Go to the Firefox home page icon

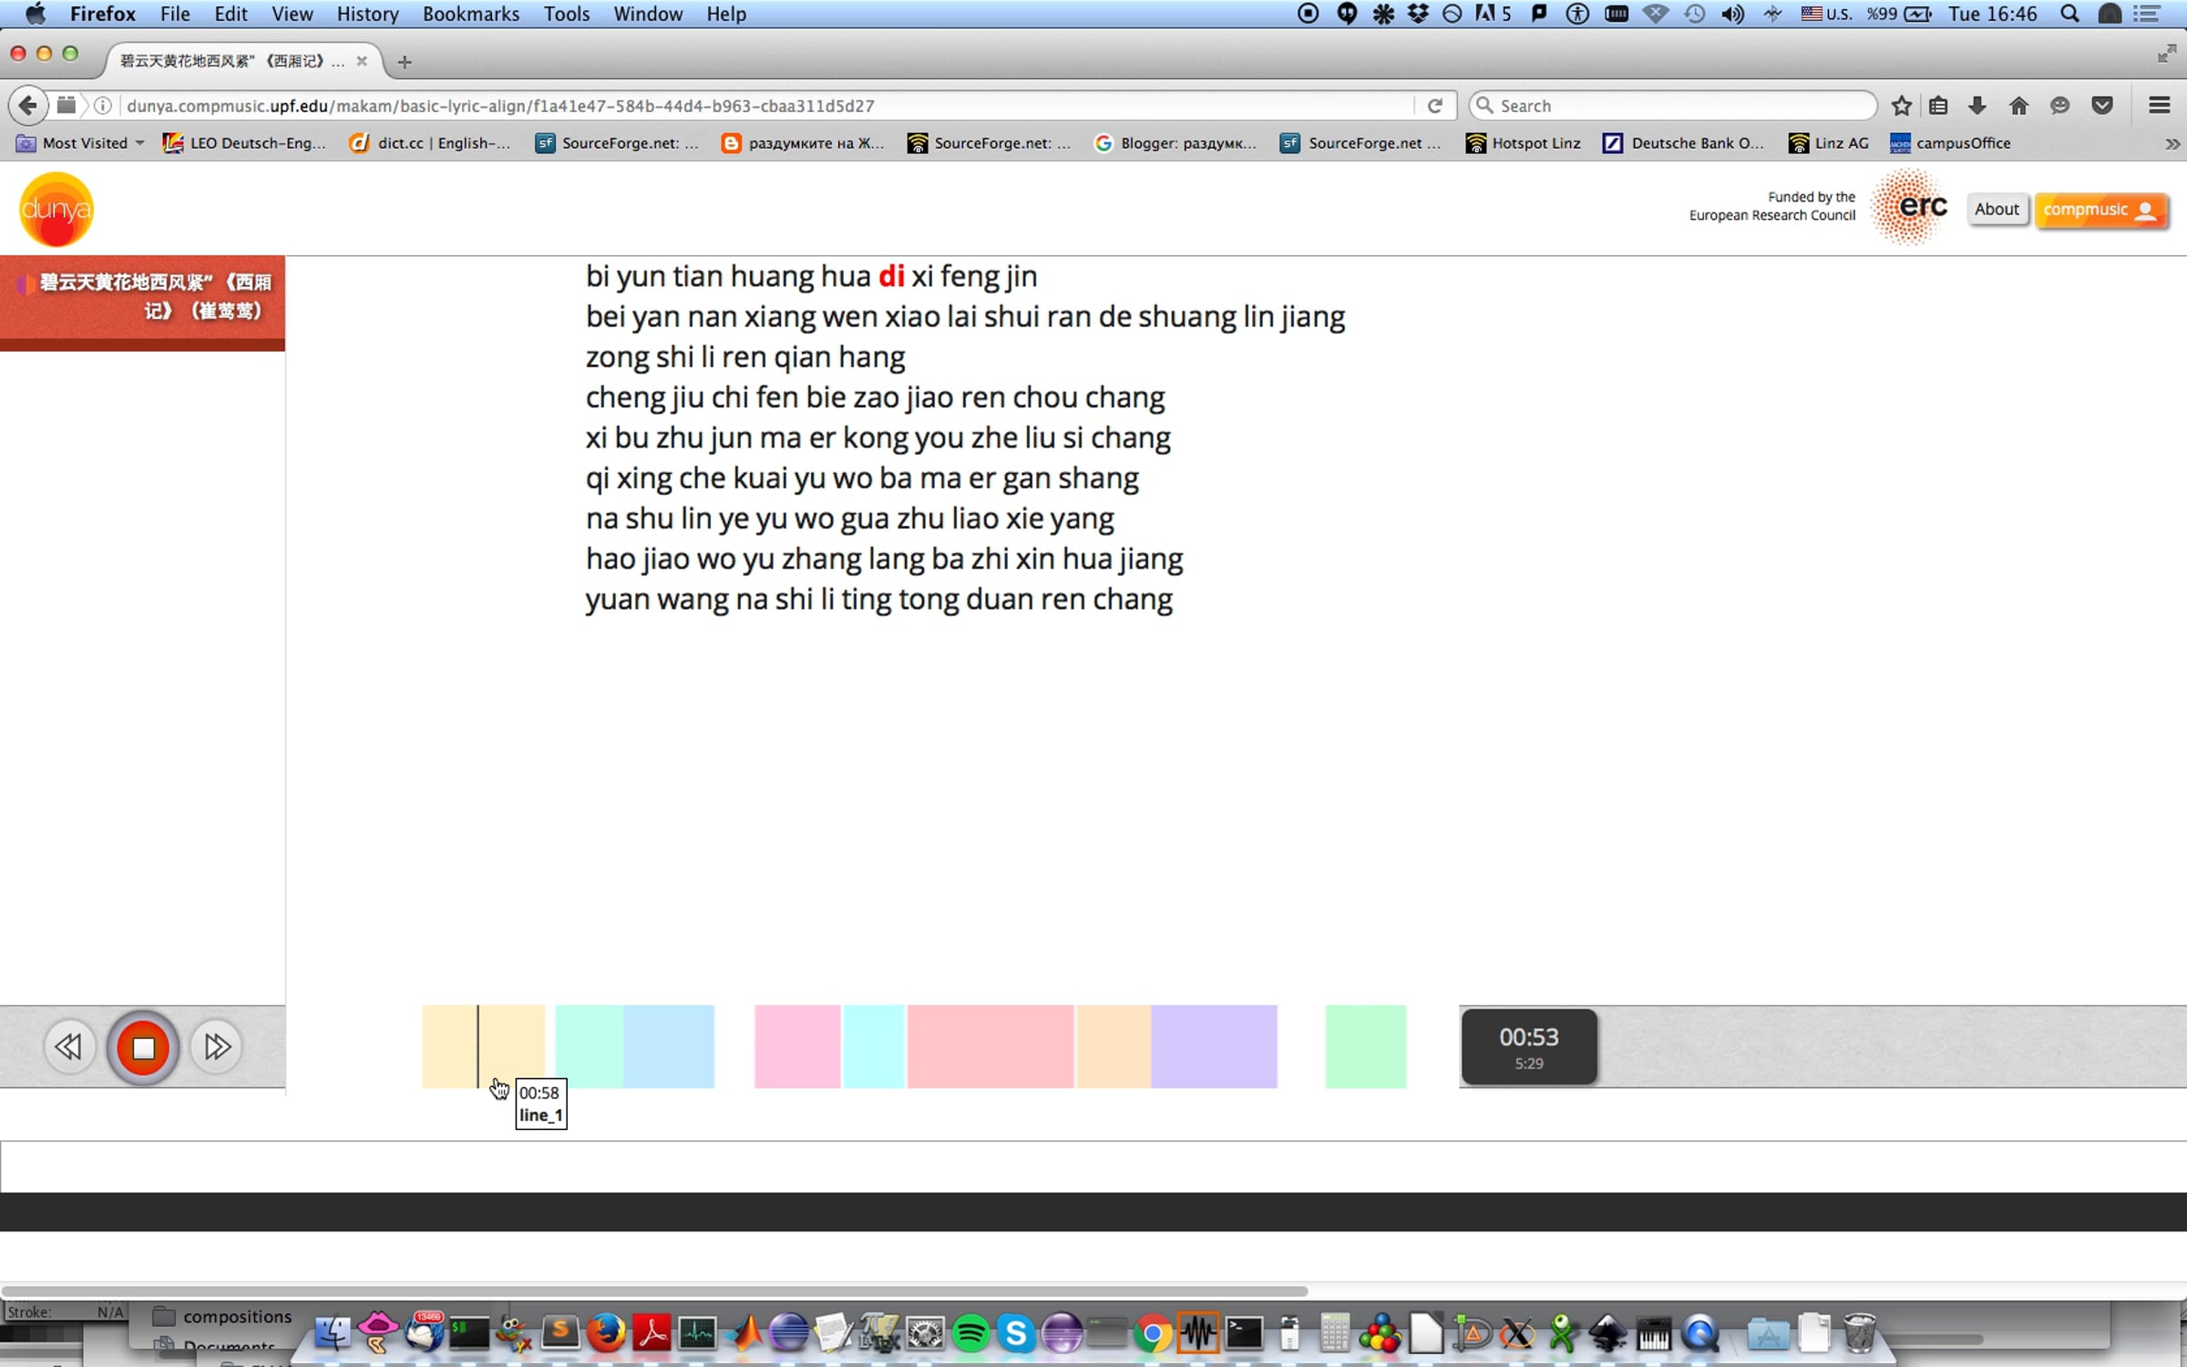pyautogui.click(x=2018, y=106)
